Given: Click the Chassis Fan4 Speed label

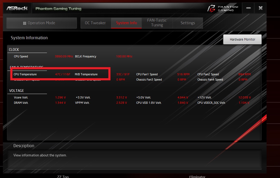Looking at the screenshot, I should [x=210, y=80].
